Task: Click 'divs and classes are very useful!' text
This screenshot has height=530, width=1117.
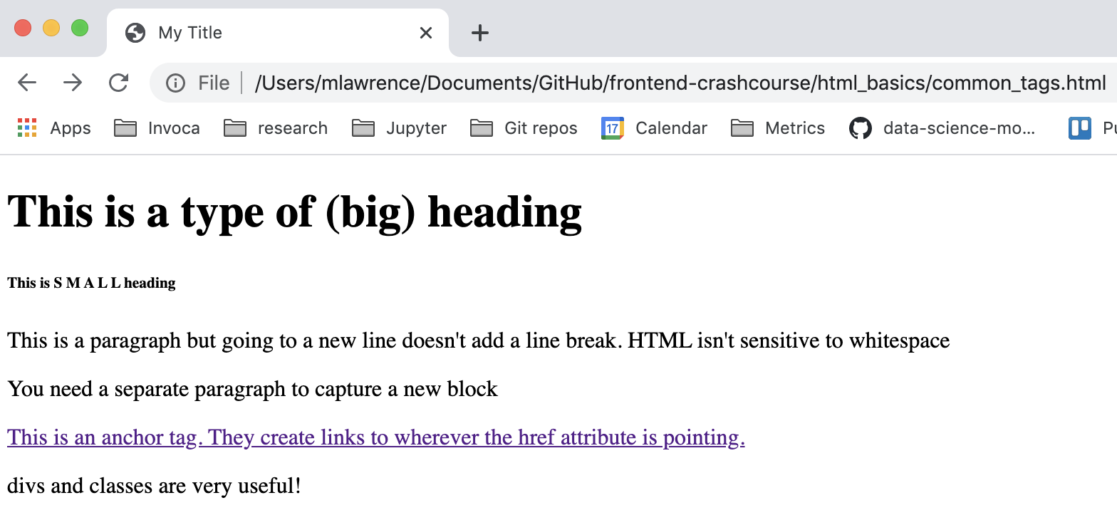Action: [154, 486]
